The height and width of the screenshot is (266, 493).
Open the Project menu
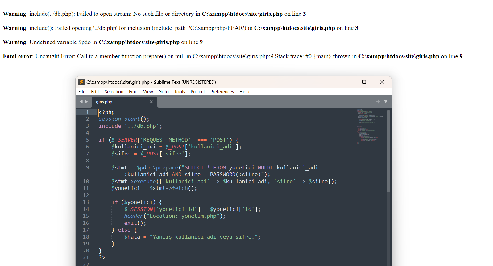pyautogui.click(x=198, y=92)
